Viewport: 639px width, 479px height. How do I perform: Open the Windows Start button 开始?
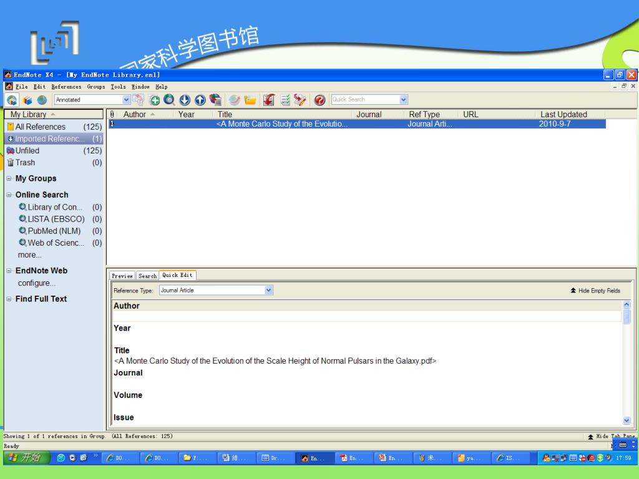coord(27,457)
